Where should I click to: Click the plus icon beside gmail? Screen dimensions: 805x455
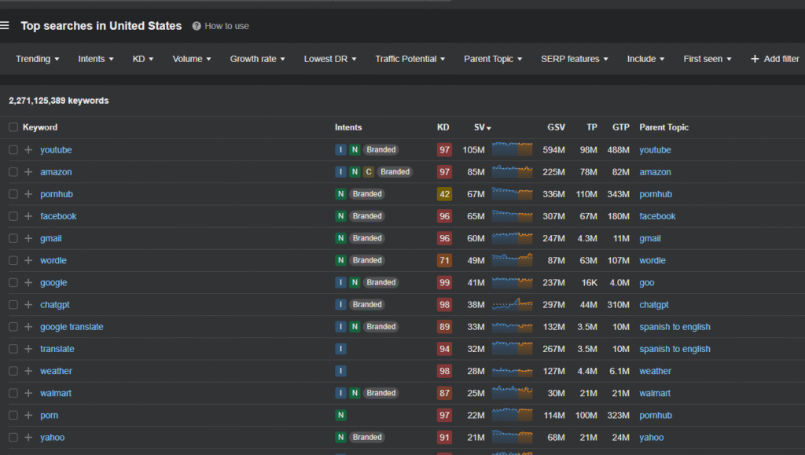click(29, 238)
